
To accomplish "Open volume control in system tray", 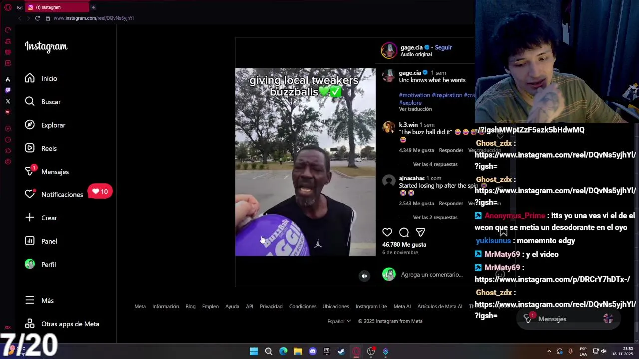I will tap(603, 351).
